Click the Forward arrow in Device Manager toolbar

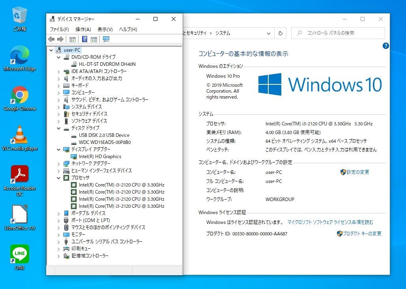click(x=60, y=39)
